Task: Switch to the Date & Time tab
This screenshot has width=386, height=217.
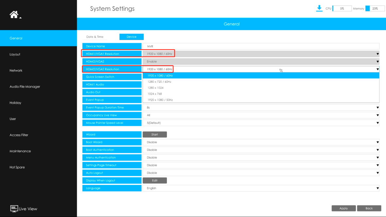Action: point(95,37)
